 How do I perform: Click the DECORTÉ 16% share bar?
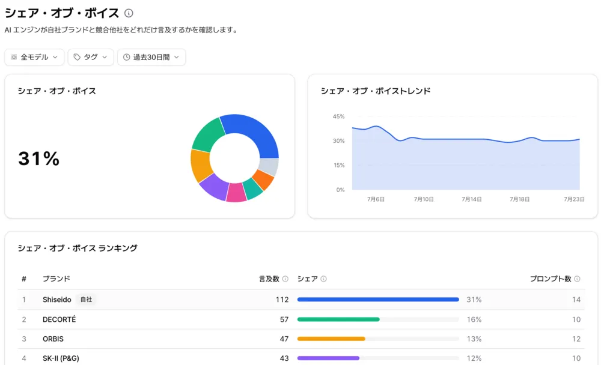click(x=338, y=319)
